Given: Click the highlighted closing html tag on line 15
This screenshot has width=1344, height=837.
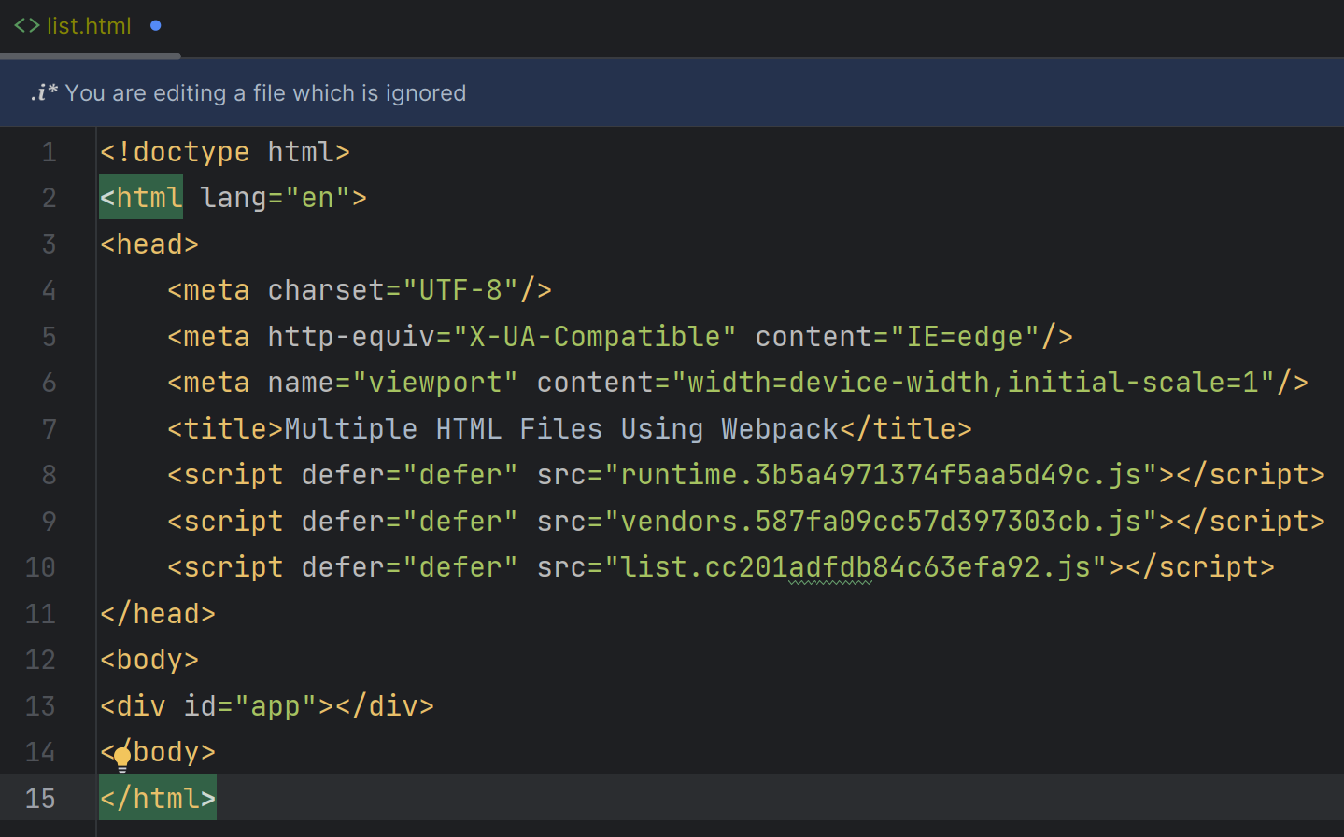Looking at the screenshot, I should [x=158, y=799].
